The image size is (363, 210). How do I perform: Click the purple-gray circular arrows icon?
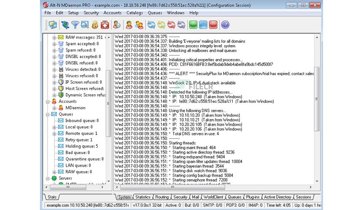pos(181,25)
